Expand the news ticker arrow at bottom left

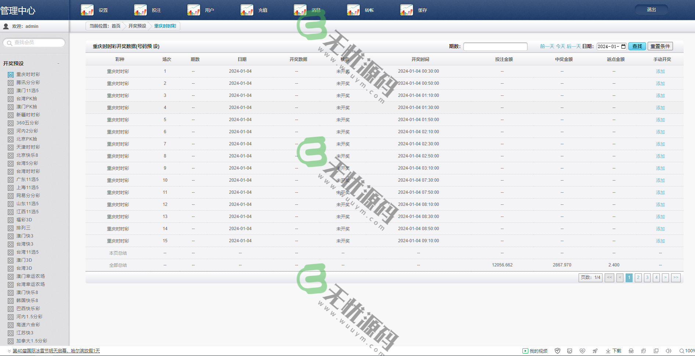[x=9, y=351]
